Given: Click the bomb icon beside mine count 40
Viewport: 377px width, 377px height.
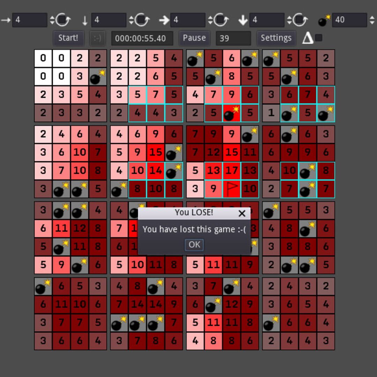Looking at the screenshot, I should pos(324,20).
